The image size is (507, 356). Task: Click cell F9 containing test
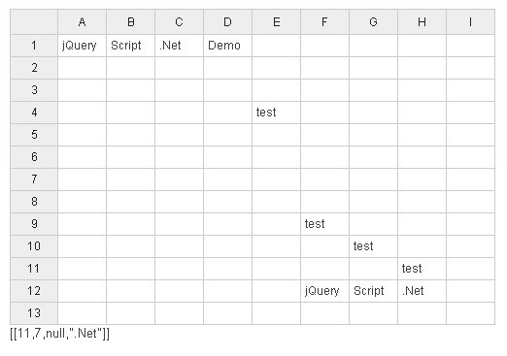325,224
